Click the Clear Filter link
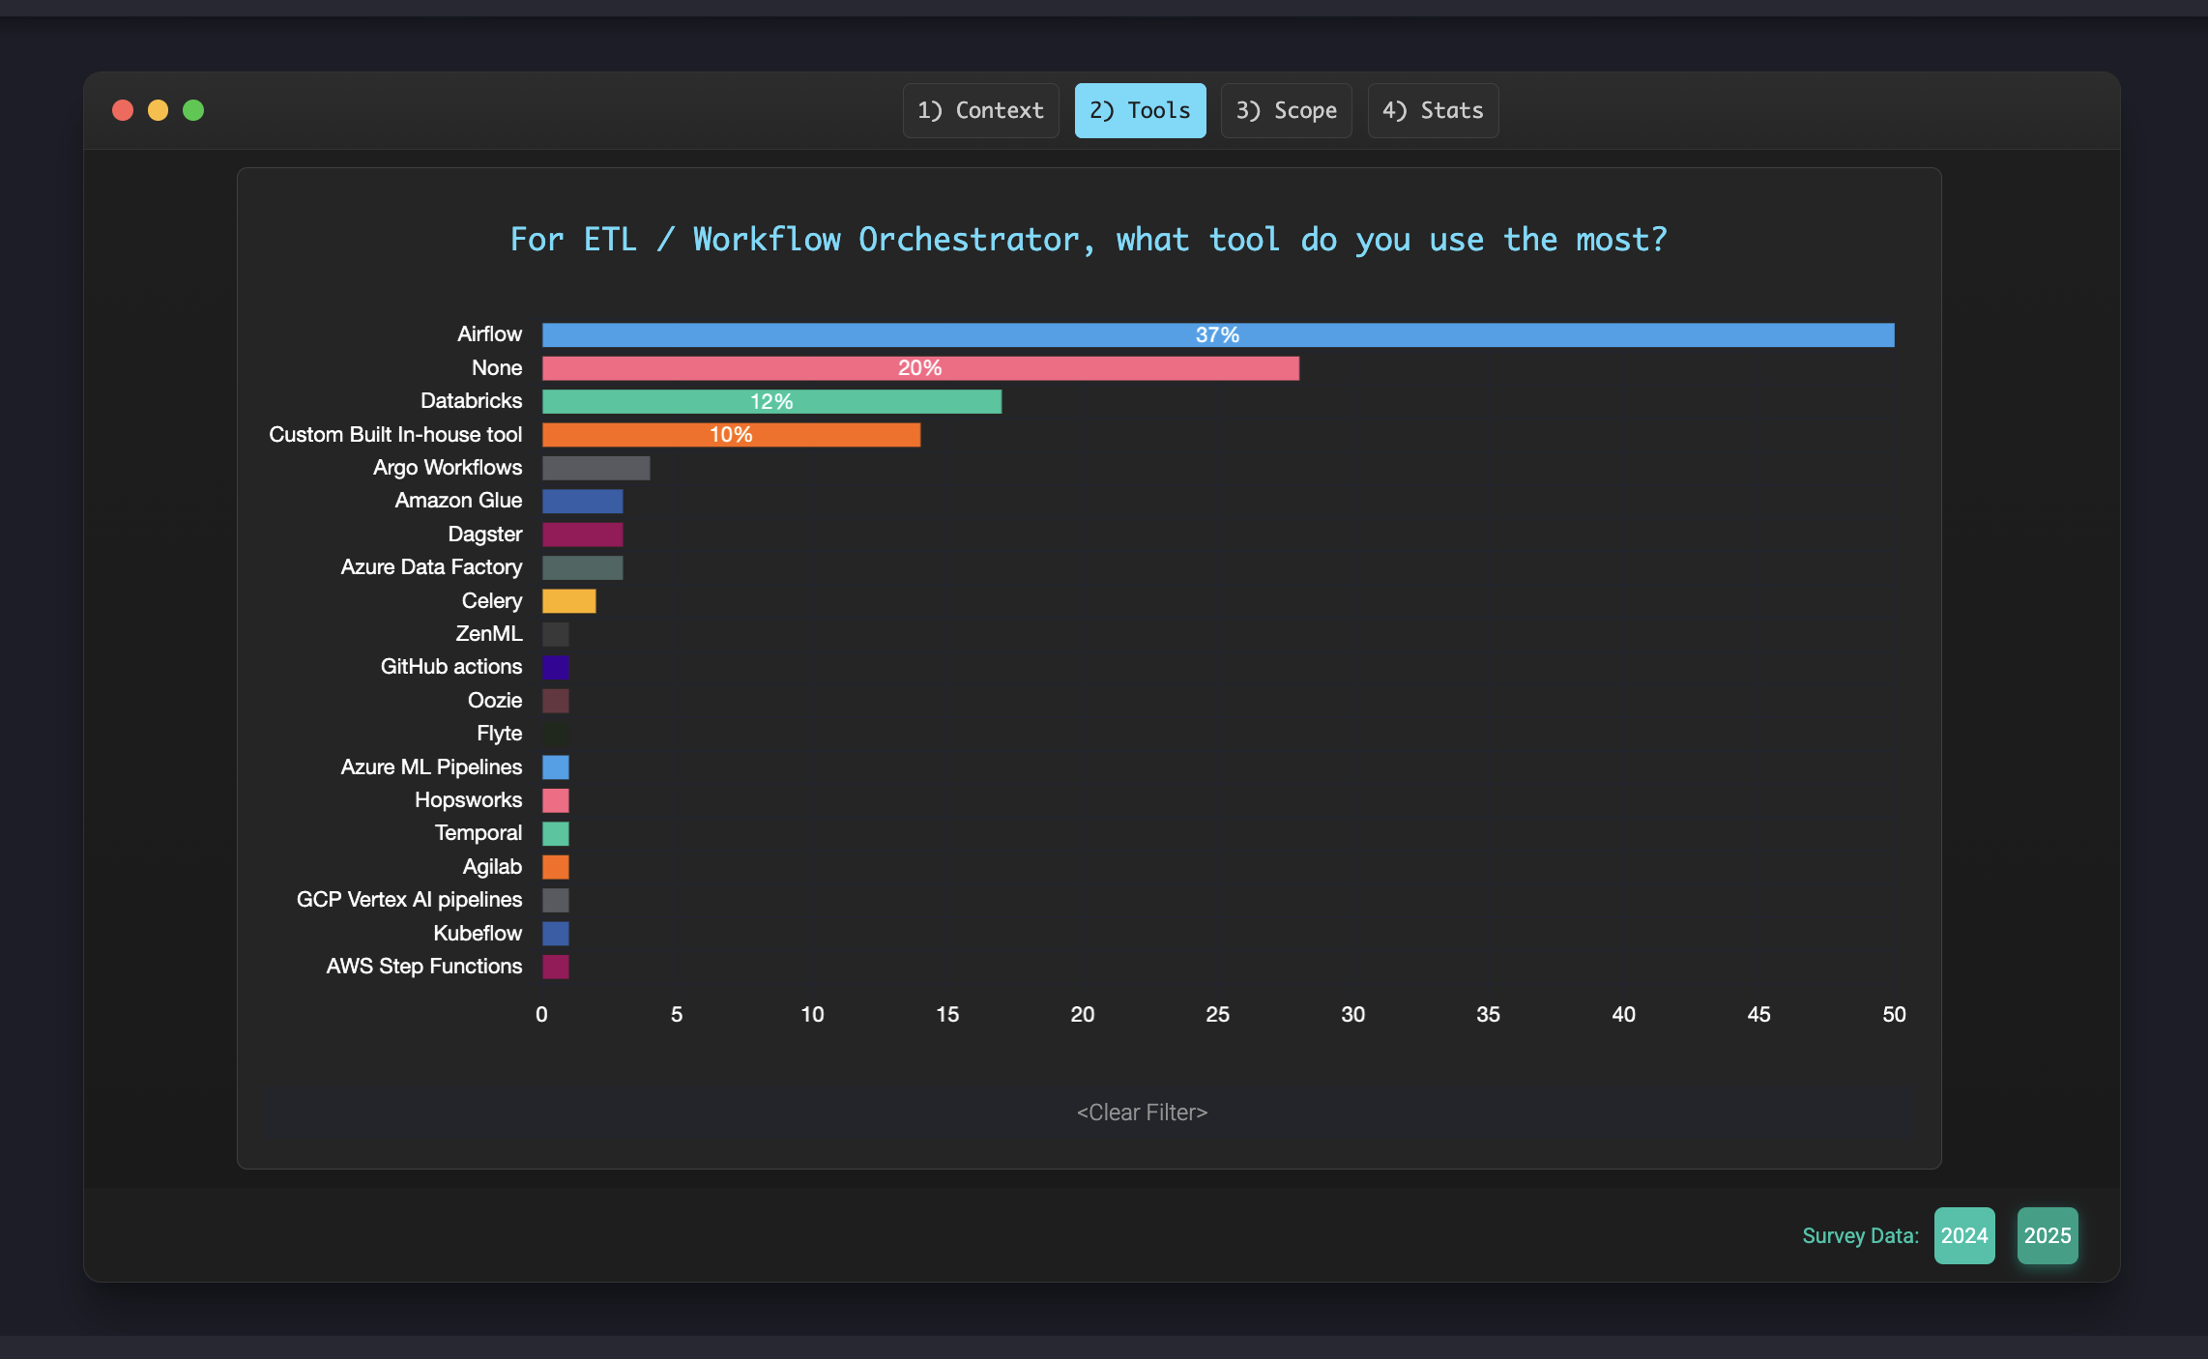 click(1142, 1113)
